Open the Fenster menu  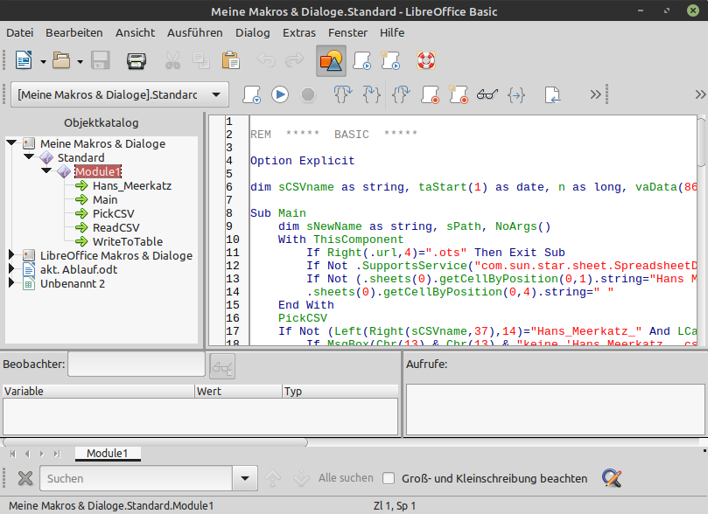[347, 33]
